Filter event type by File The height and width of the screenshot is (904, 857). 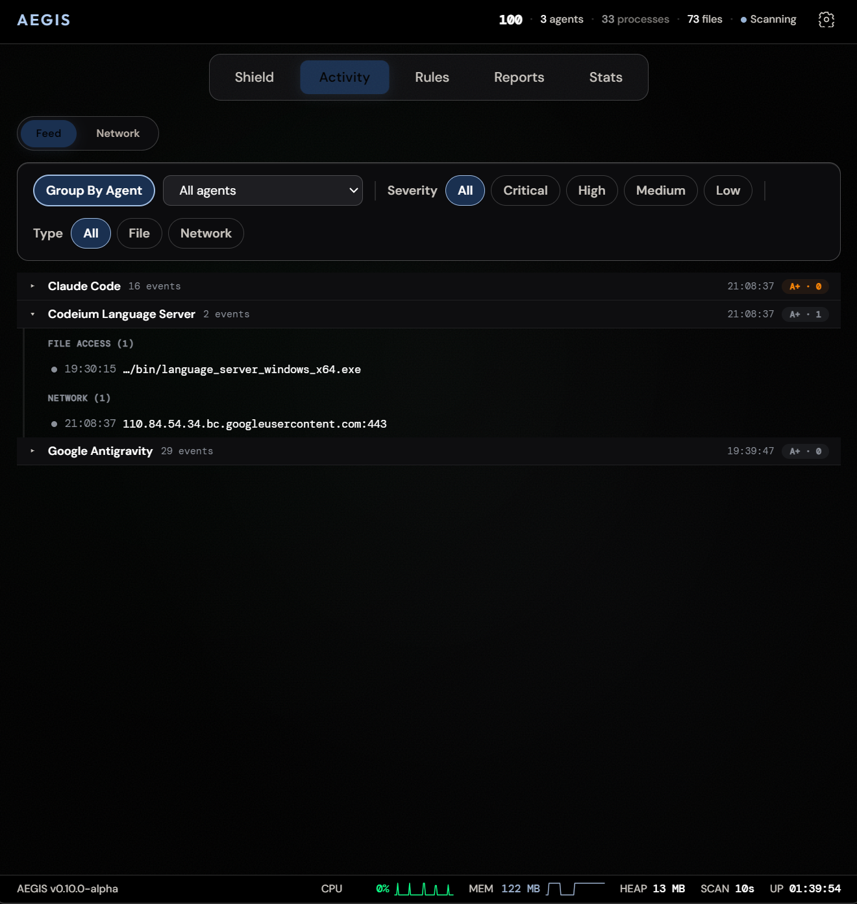tap(139, 234)
